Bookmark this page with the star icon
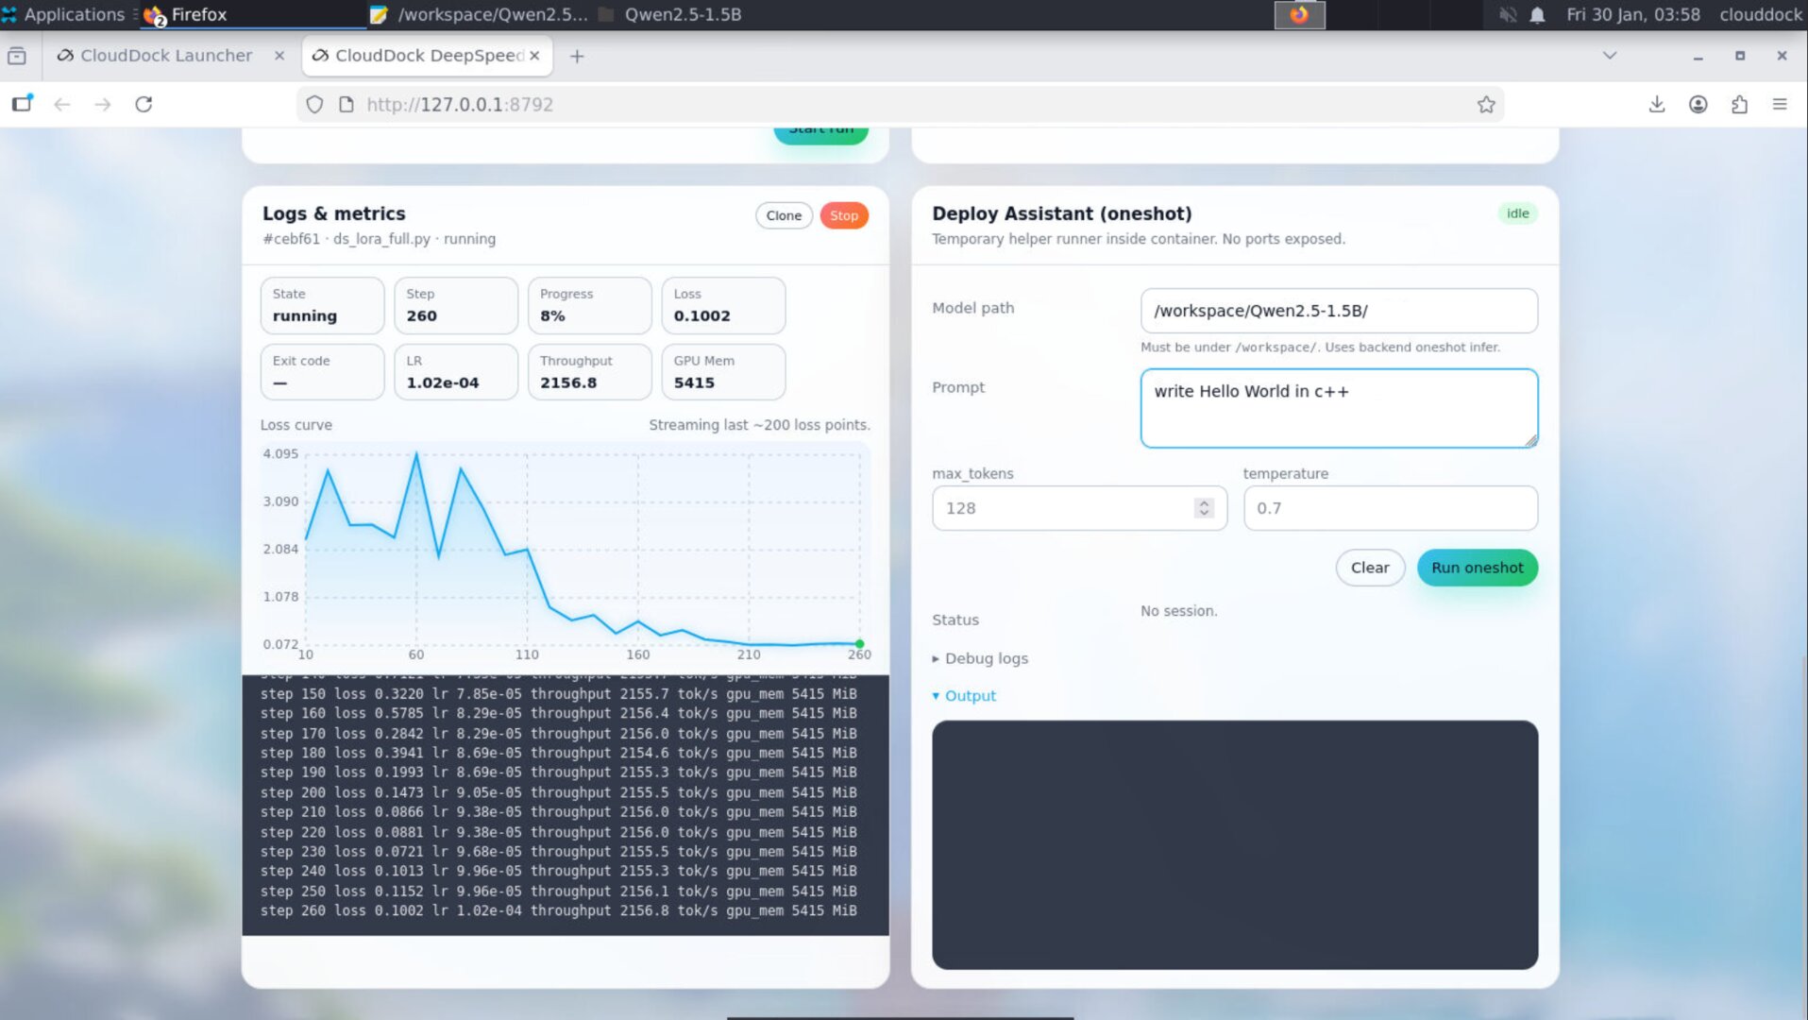The width and height of the screenshot is (1808, 1020). [x=1487, y=104]
